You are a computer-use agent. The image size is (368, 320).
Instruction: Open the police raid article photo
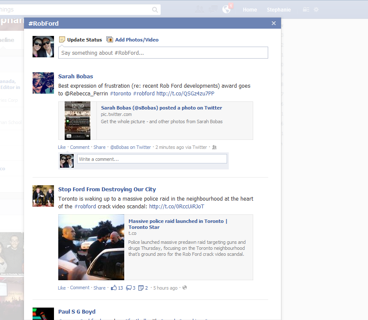coord(91,247)
